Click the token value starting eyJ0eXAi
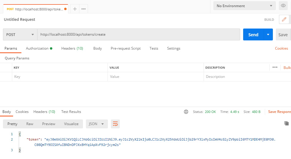Screen dimensions: 291x159 (x=160, y=139)
